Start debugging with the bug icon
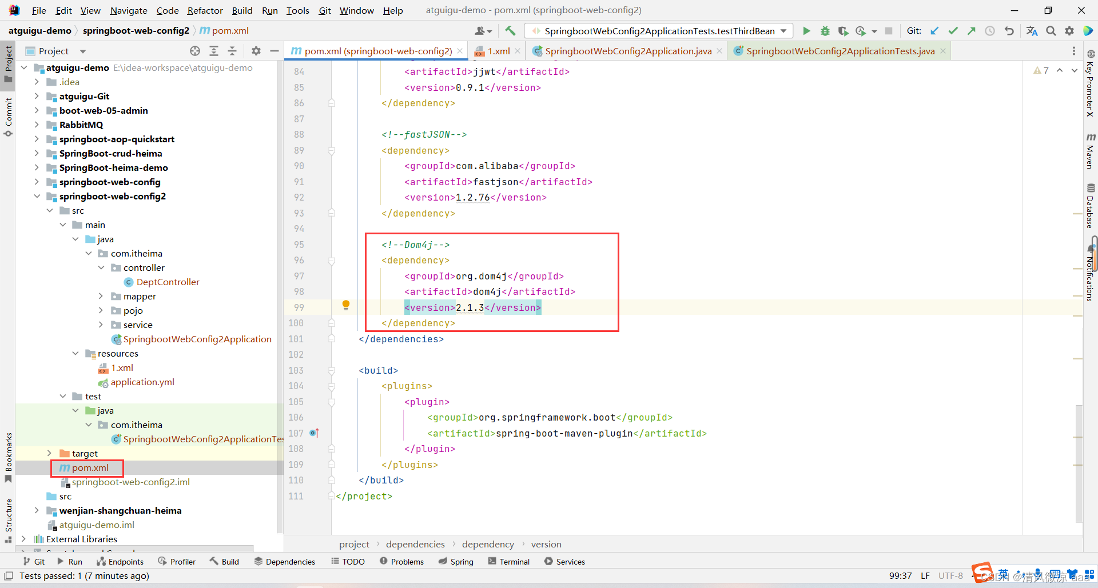This screenshot has width=1098, height=588. click(x=825, y=31)
